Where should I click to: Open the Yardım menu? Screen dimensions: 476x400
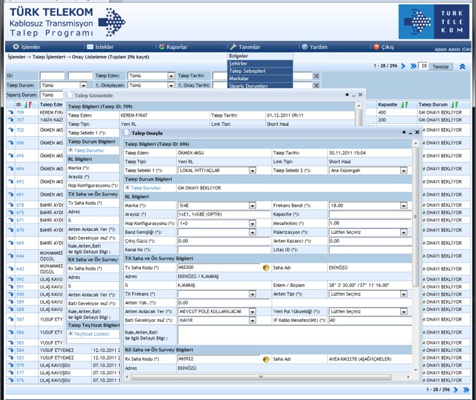point(315,47)
